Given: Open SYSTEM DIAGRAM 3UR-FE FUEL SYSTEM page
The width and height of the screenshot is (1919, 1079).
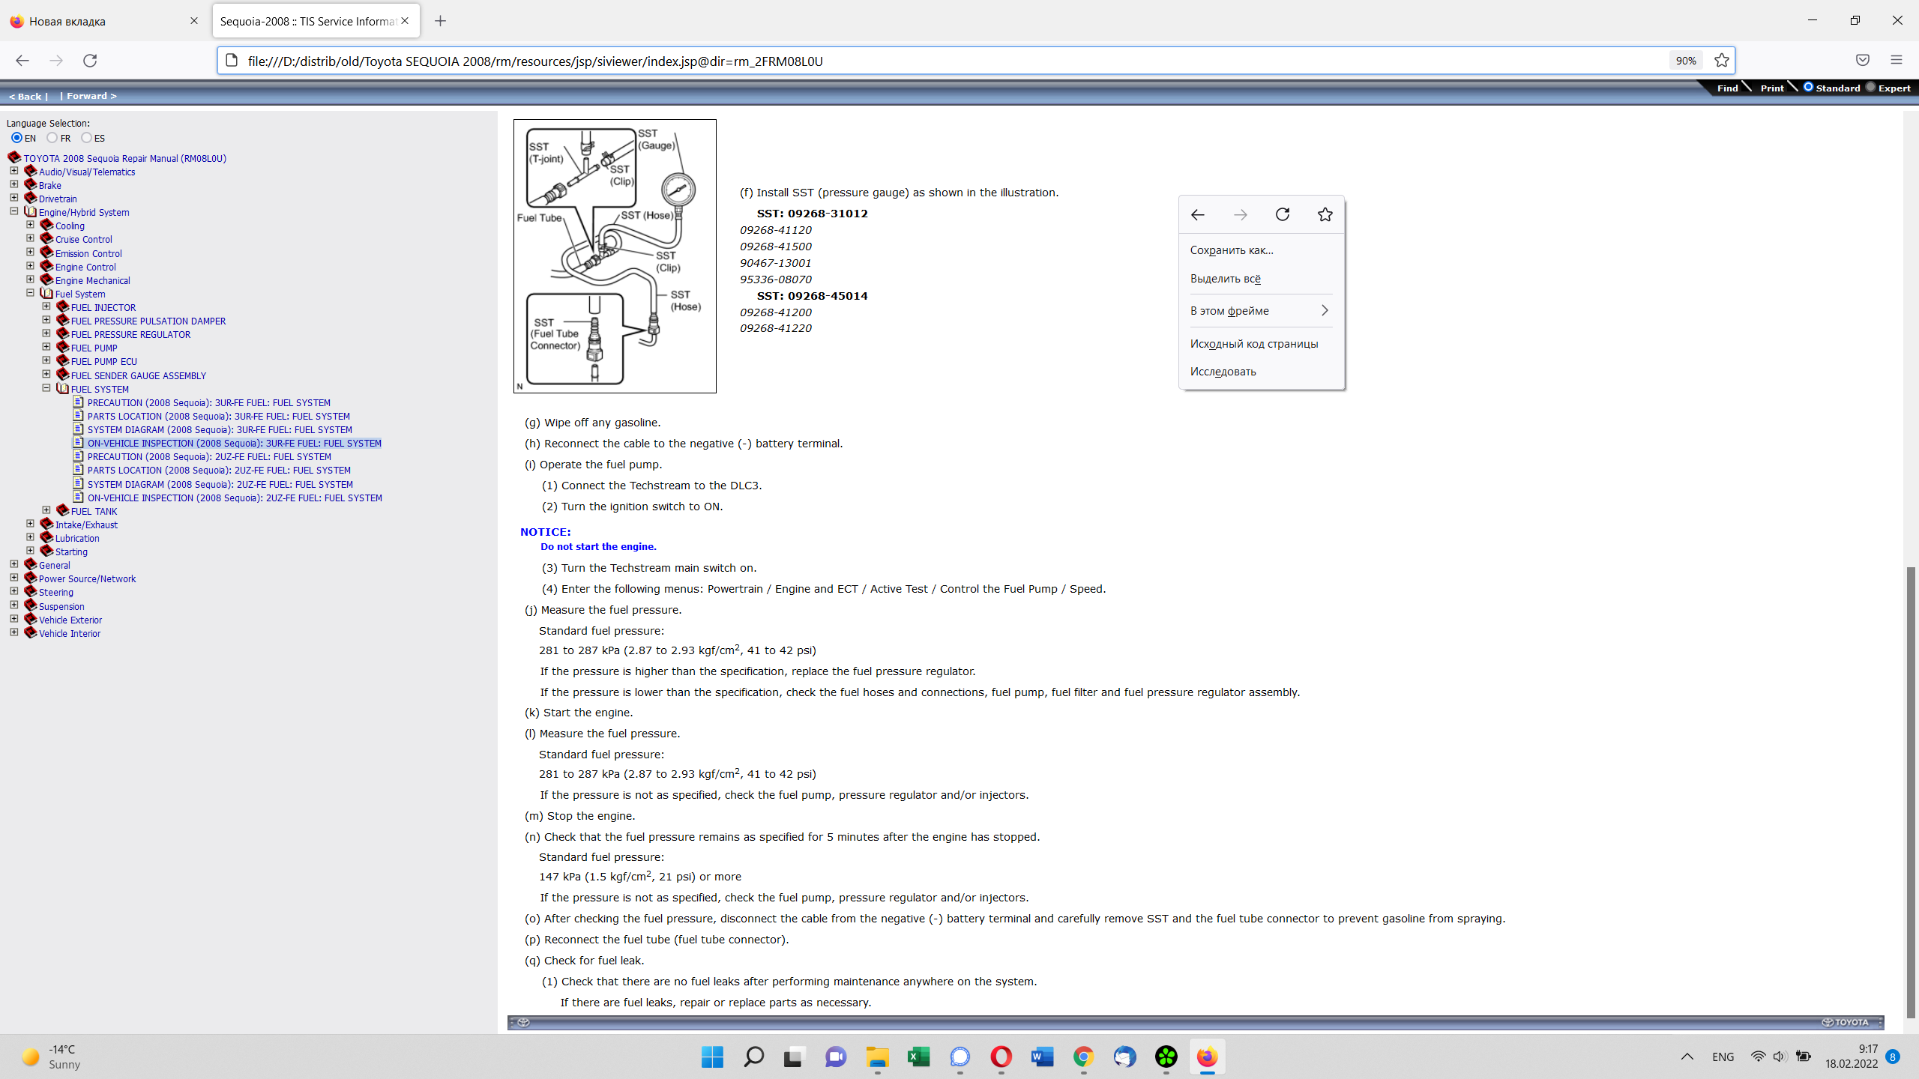Looking at the screenshot, I should click(219, 430).
